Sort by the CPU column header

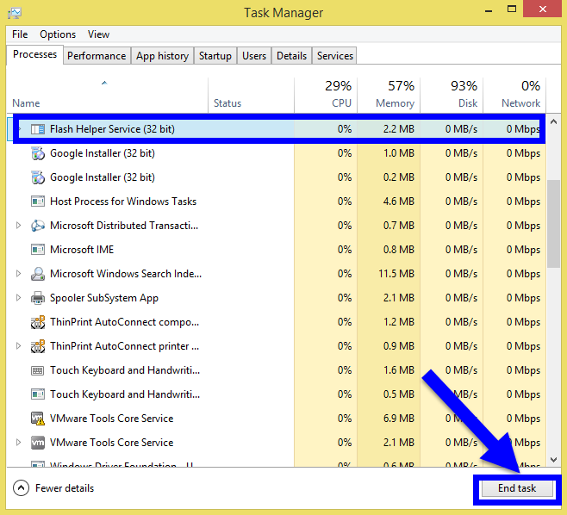tap(326, 95)
